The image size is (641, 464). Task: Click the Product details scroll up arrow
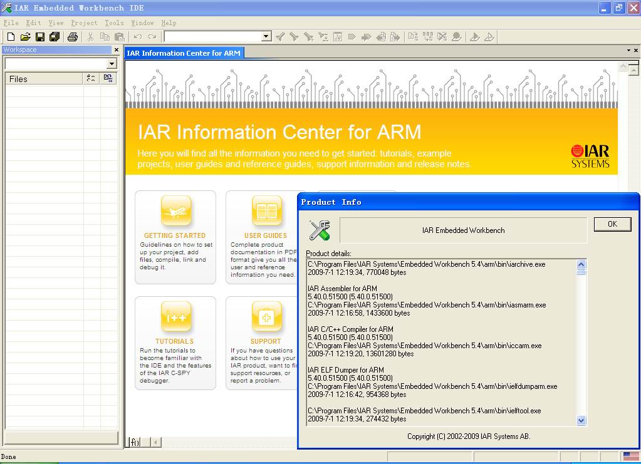tap(581, 265)
